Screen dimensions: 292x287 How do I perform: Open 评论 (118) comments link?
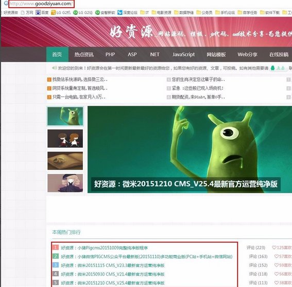pos(259,274)
